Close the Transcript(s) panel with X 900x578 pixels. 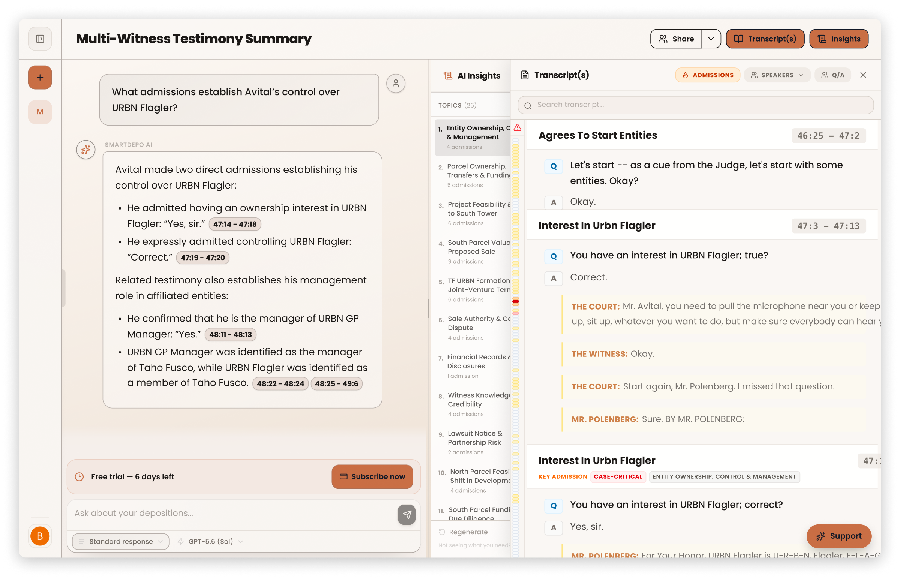click(x=863, y=75)
